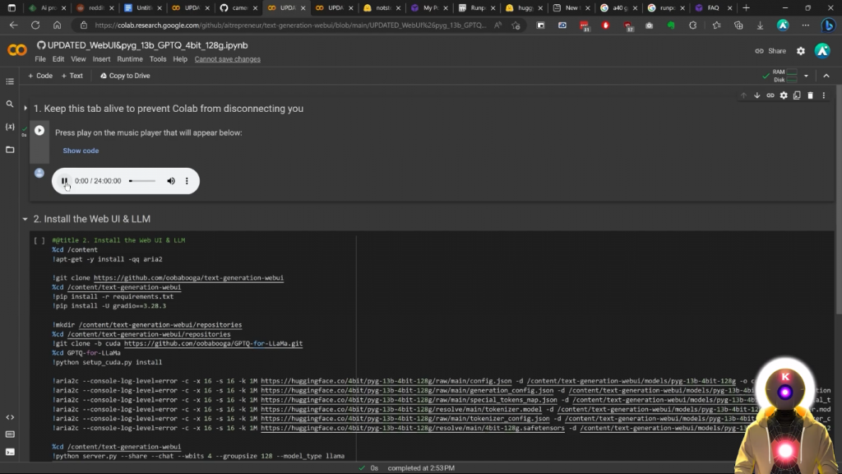The height and width of the screenshot is (474, 842).
Task: Click the Copy to Drive button
Action: [125, 76]
